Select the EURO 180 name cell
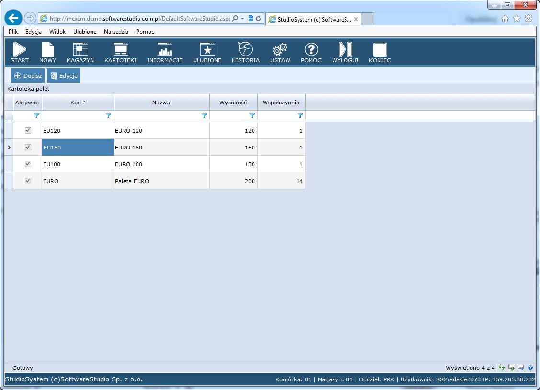The image size is (540, 390). [161, 164]
